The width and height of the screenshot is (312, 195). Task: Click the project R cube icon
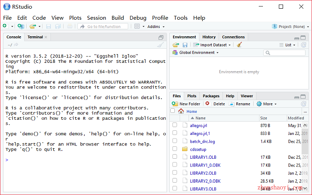point(274,26)
